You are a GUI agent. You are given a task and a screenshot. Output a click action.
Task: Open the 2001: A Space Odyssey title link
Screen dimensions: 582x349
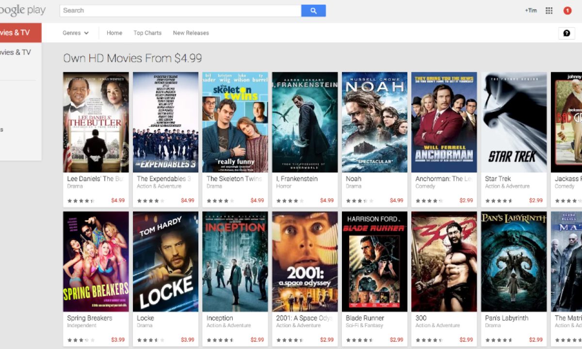pyautogui.click(x=304, y=318)
